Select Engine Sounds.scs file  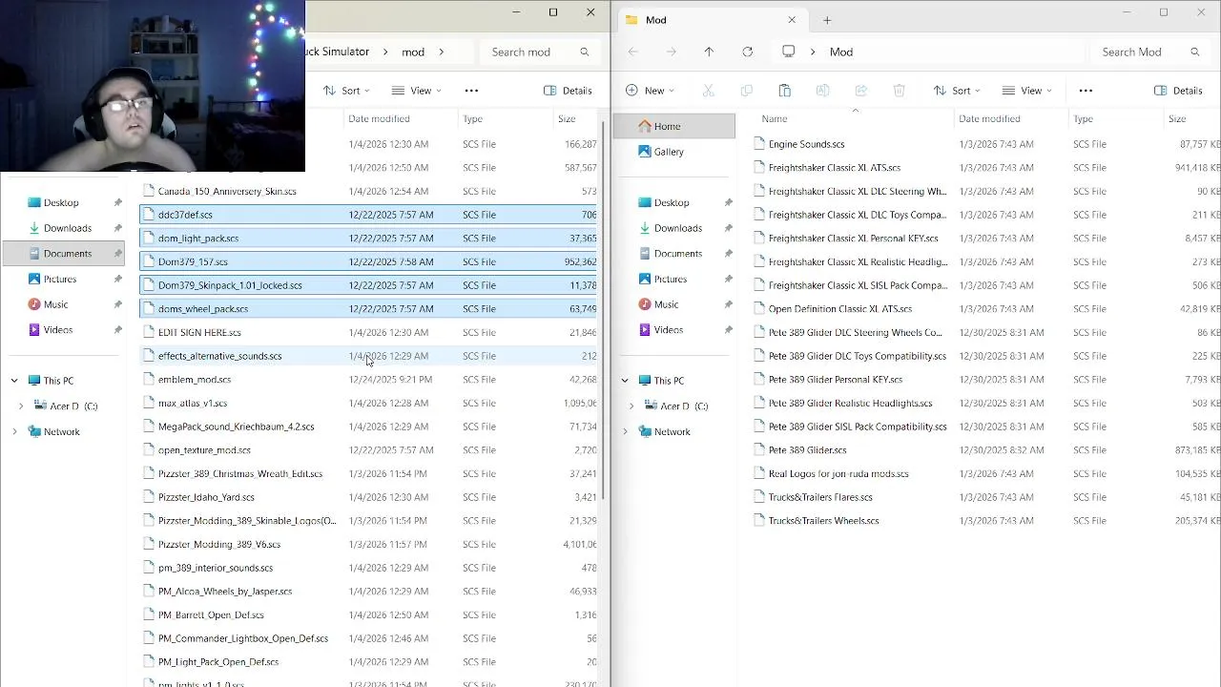pos(806,144)
